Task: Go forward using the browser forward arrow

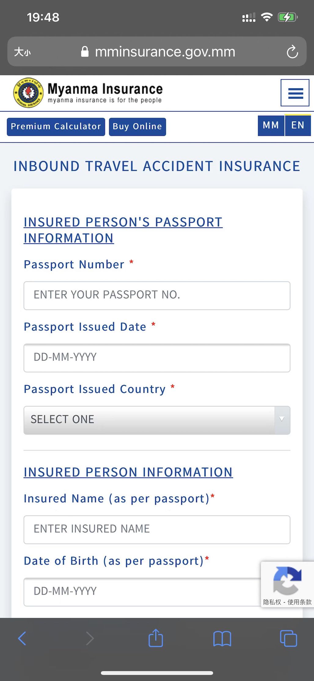Action: pos(90,638)
